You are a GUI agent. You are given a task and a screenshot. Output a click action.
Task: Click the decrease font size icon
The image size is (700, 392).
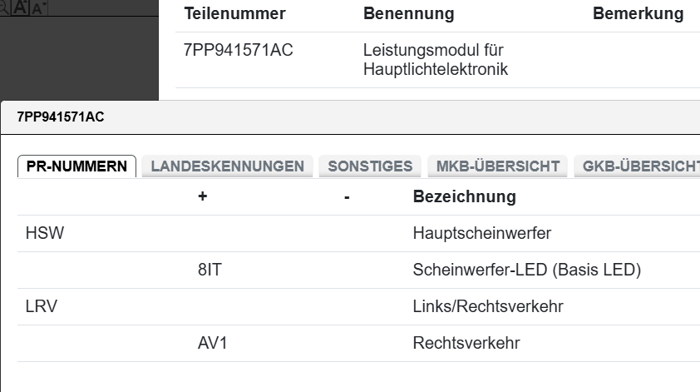coord(39,6)
